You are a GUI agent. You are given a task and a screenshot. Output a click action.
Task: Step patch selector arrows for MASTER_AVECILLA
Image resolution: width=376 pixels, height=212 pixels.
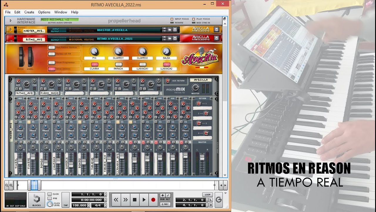pos(164,30)
